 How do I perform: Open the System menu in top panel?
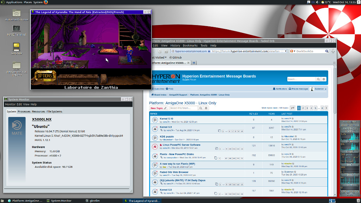pyautogui.click(x=38, y=2)
